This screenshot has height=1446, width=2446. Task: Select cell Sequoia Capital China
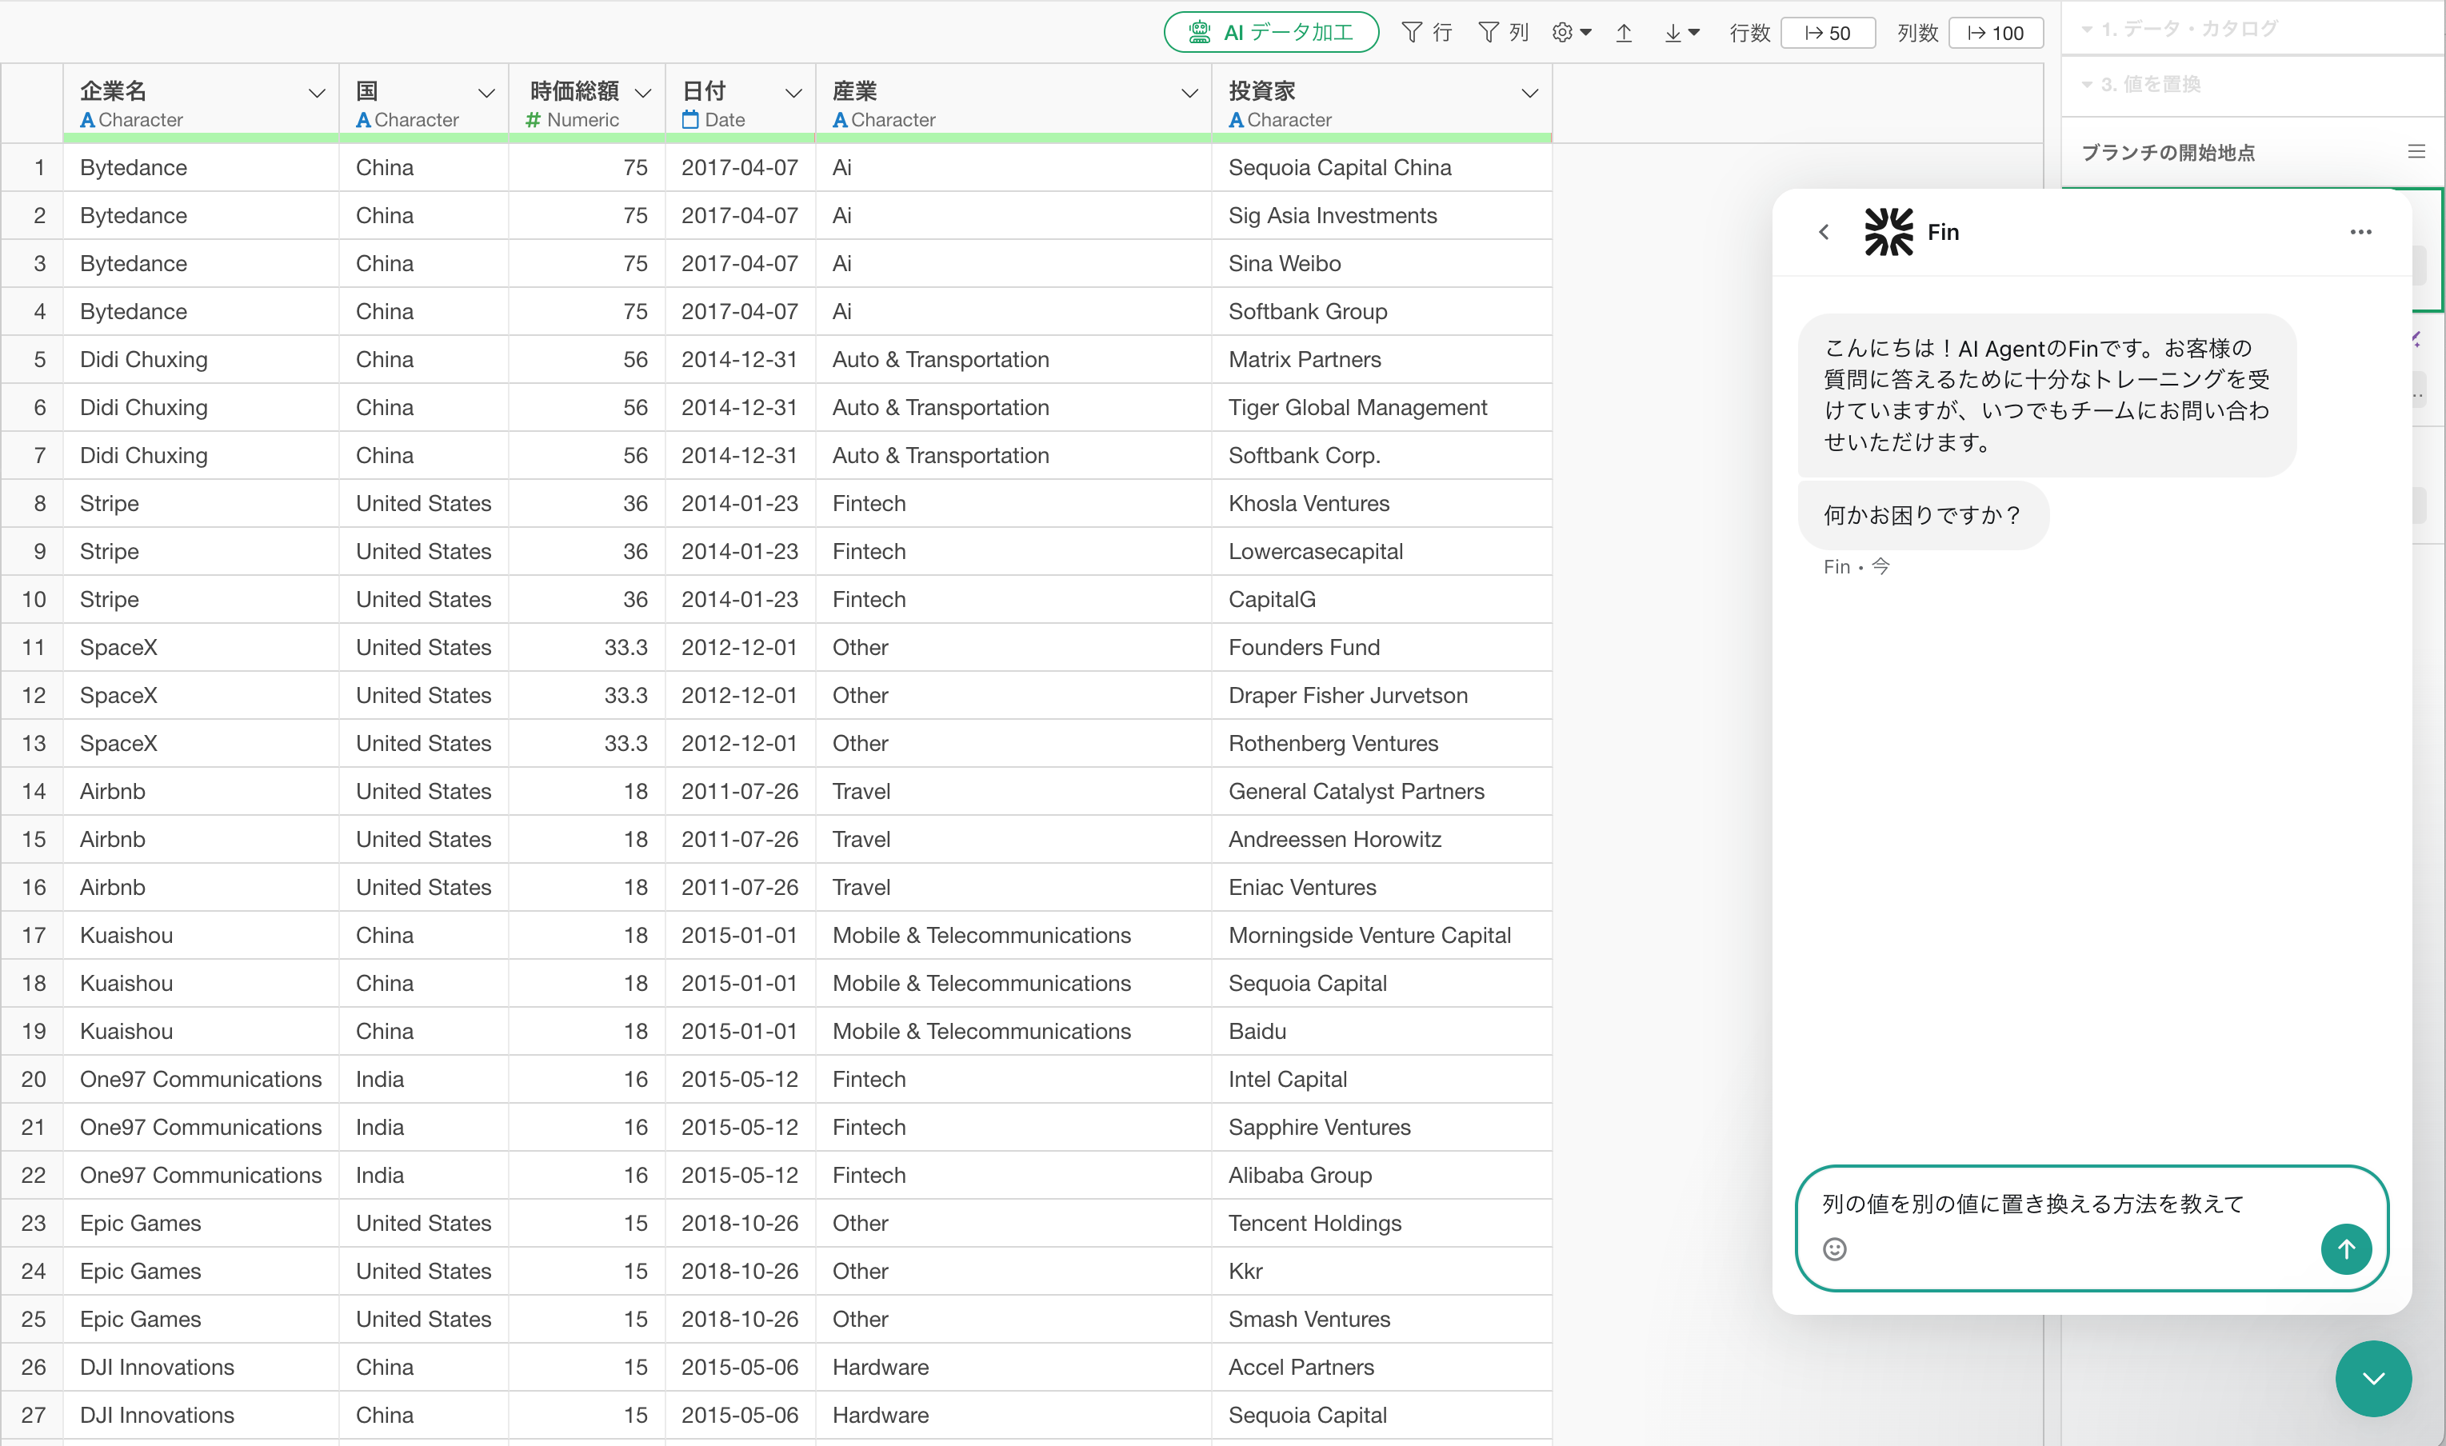point(1381,168)
